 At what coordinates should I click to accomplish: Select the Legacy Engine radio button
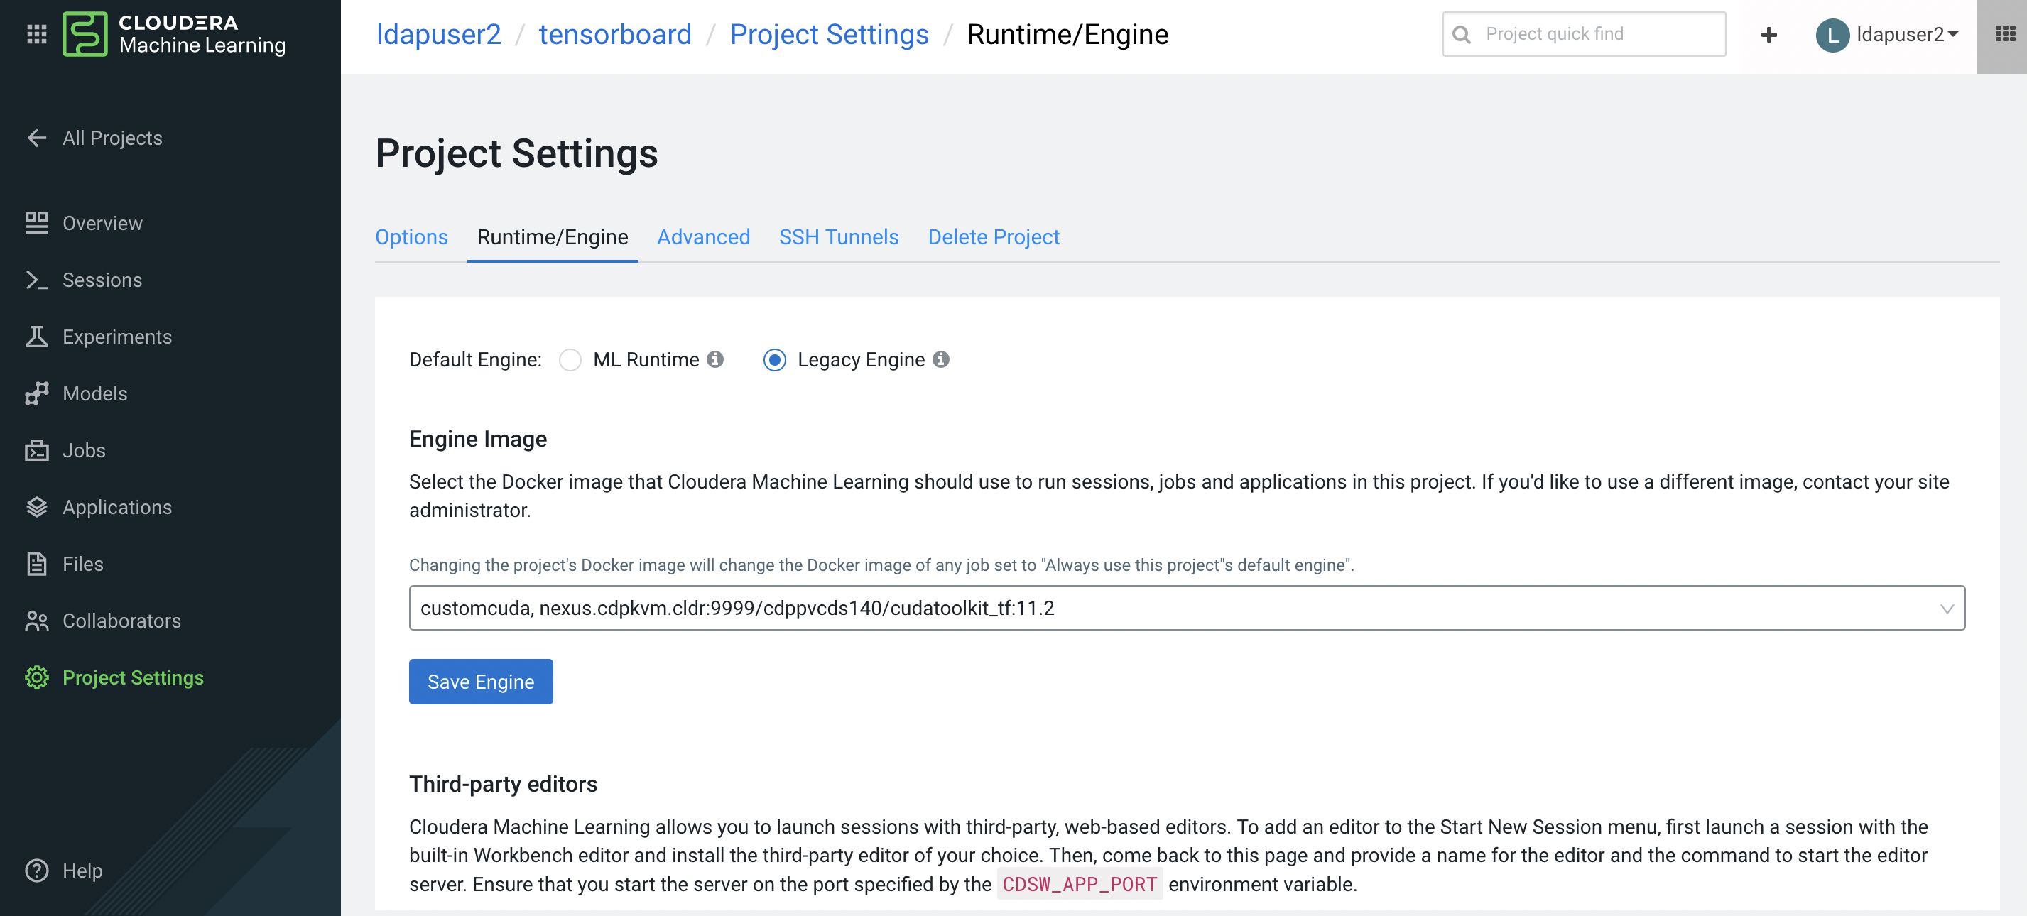(x=774, y=359)
